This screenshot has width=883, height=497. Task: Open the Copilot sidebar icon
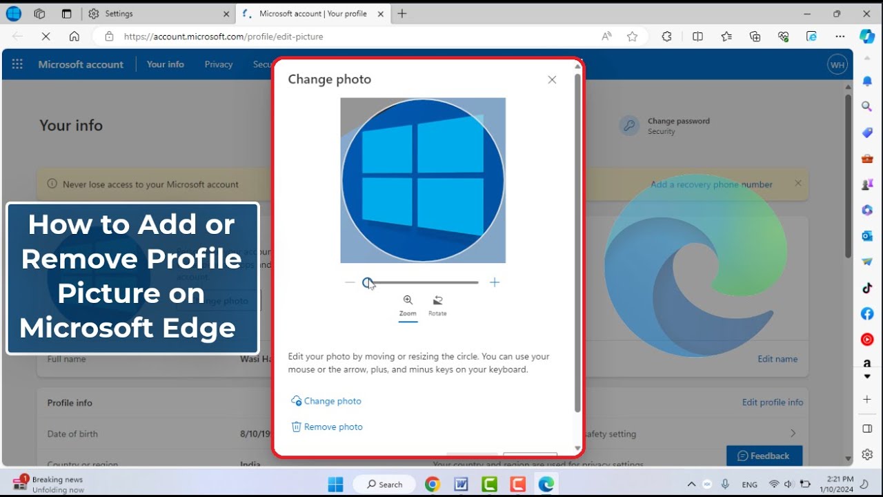tap(867, 37)
